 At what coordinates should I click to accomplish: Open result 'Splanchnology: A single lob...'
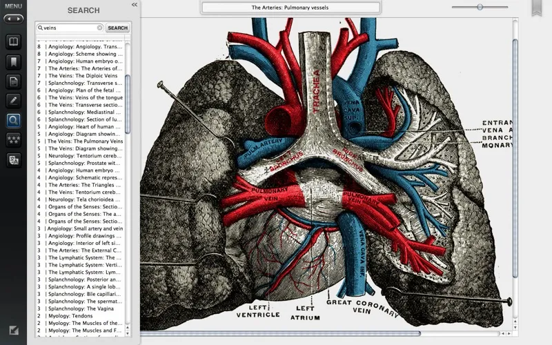pyautogui.click(x=80, y=286)
